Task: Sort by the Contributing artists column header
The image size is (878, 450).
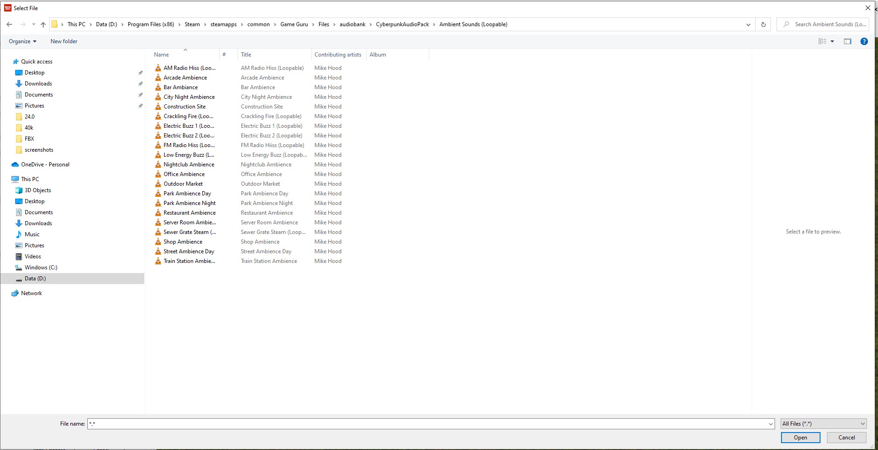Action: [x=338, y=55]
